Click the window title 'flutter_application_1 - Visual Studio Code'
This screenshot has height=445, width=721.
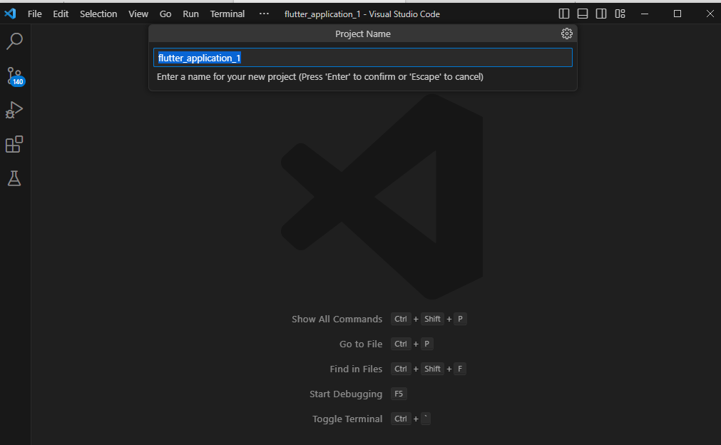[x=362, y=14]
